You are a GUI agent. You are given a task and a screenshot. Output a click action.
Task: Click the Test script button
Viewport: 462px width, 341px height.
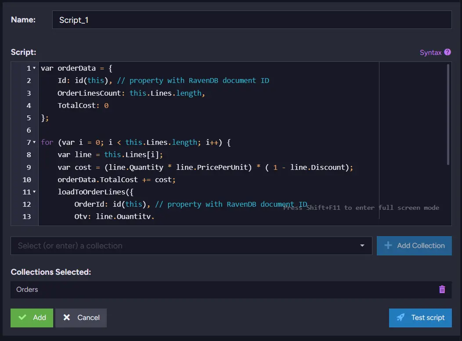pyautogui.click(x=420, y=318)
